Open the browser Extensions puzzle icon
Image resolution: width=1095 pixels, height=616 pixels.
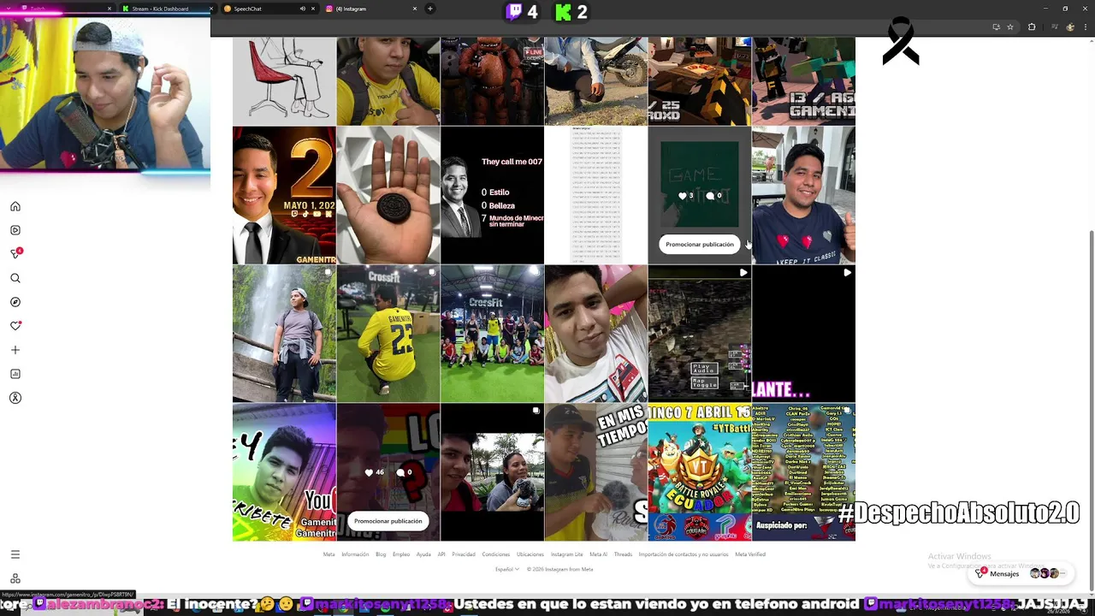click(x=1032, y=27)
